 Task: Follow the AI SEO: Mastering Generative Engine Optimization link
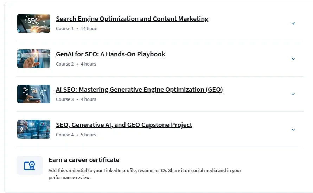point(139,90)
